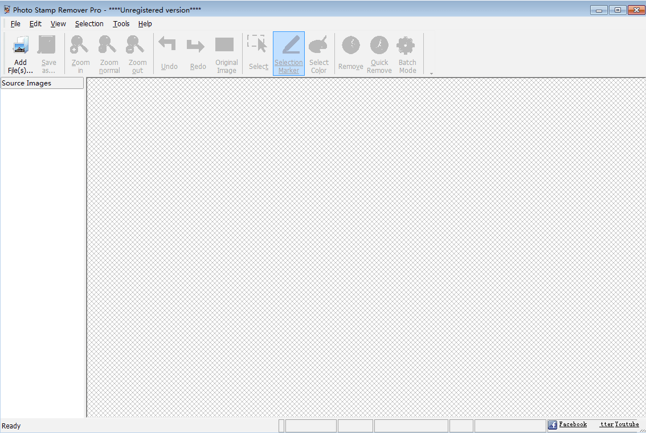Run the Quick Remove tool
The width and height of the screenshot is (646, 433).
(379, 54)
